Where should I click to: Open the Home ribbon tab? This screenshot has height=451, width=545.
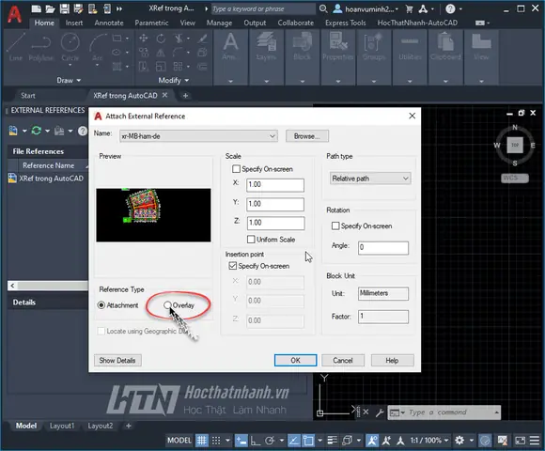pos(44,23)
